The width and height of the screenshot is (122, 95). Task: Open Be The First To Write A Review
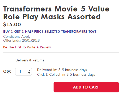pos(27,47)
